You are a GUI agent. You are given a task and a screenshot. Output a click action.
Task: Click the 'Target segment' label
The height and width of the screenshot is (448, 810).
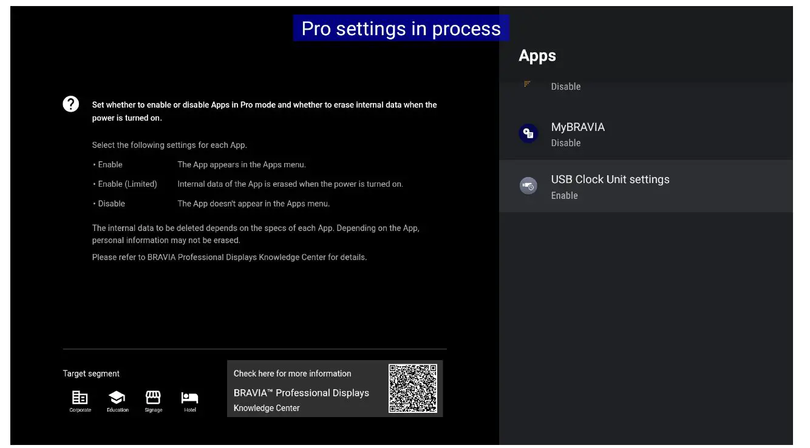(x=91, y=373)
